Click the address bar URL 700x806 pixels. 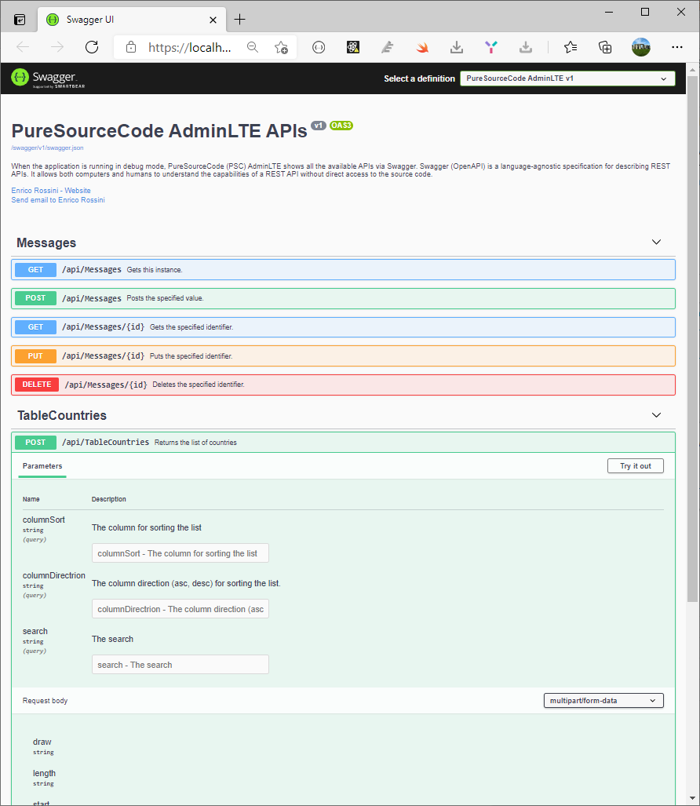190,47
